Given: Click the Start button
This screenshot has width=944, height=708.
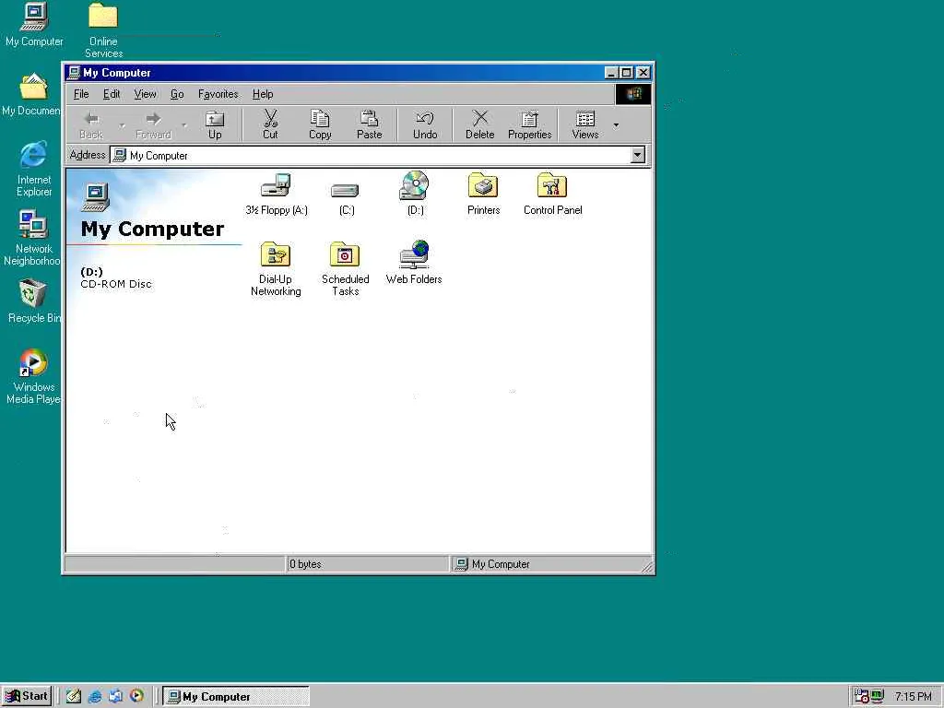Looking at the screenshot, I should [27, 697].
